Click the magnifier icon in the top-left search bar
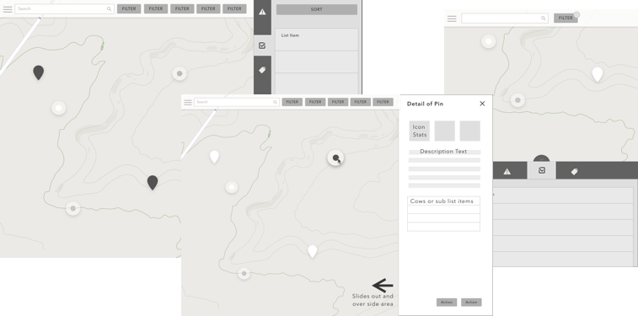 (x=109, y=8)
